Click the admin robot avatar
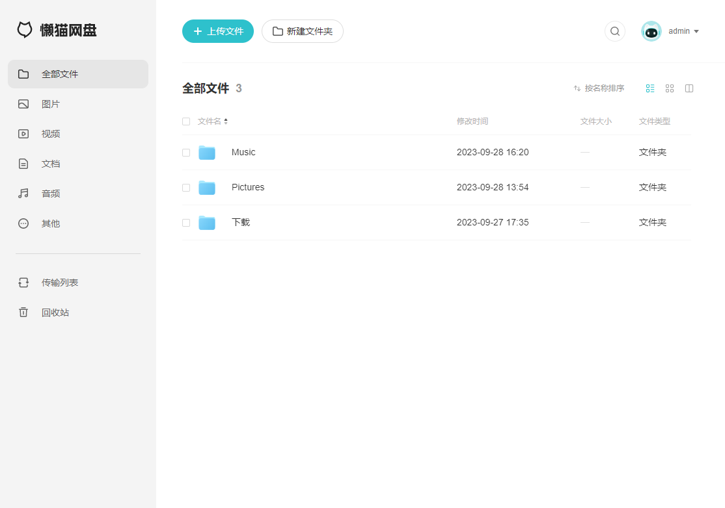The height and width of the screenshot is (508, 725). click(x=651, y=31)
